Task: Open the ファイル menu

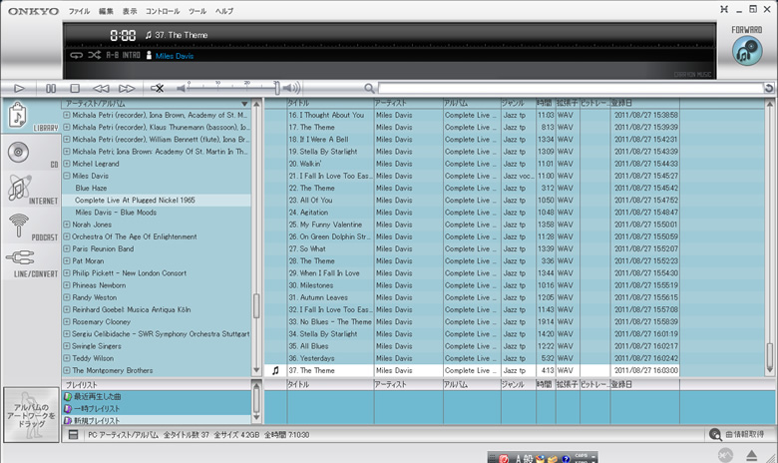Action: 79,11
